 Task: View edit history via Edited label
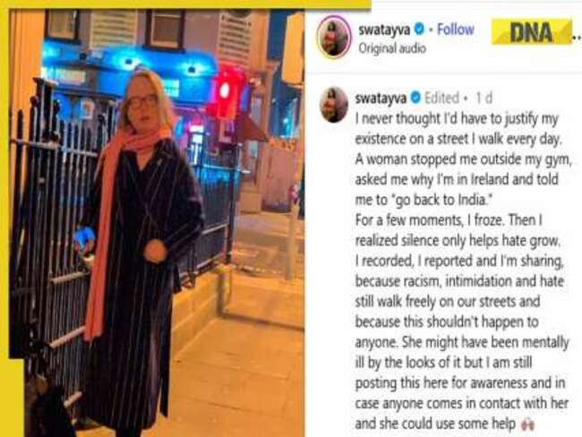(441, 99)
